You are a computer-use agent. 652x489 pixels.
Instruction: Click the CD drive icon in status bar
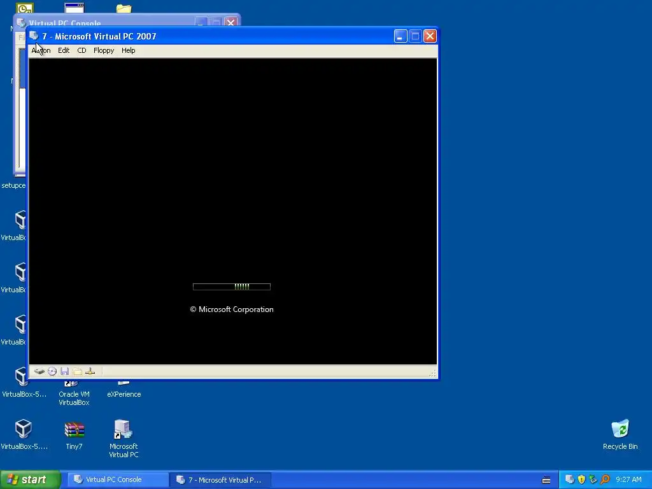(x=52, y=371)
